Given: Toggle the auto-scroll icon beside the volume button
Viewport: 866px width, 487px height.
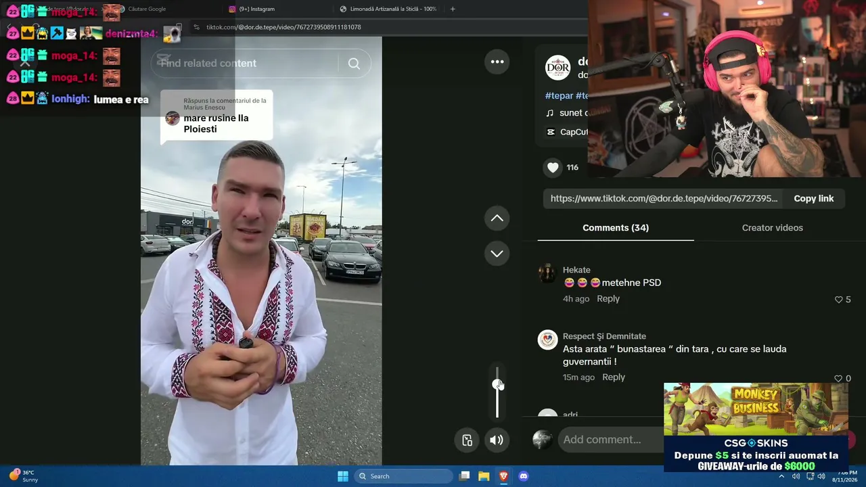Looking at the screenshot, I should (x=467, y=440).
